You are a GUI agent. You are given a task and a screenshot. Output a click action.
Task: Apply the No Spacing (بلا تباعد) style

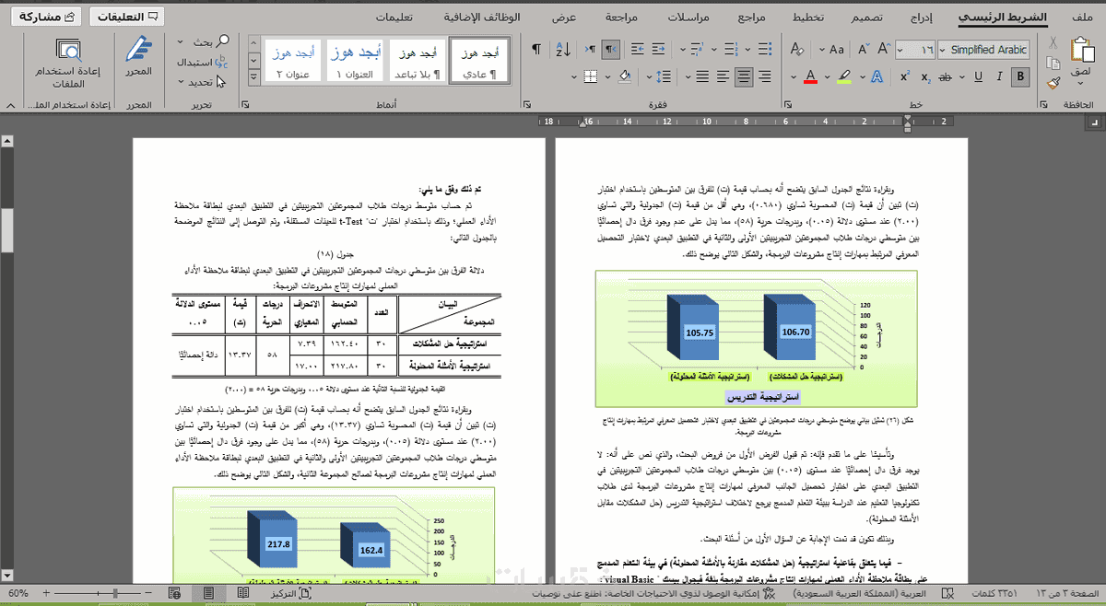tap(418, 62)
